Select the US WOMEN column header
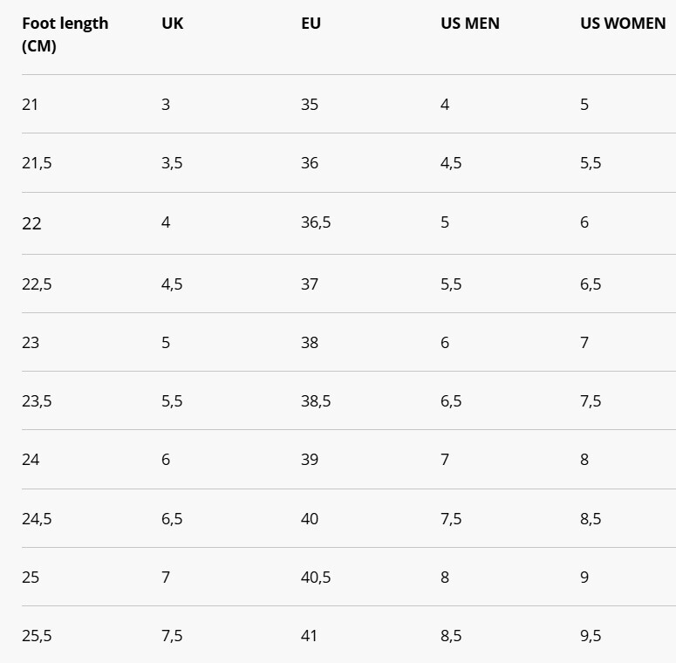Image resolution: width=676 pixels, height=663 pixels. (x=623, y=24)
